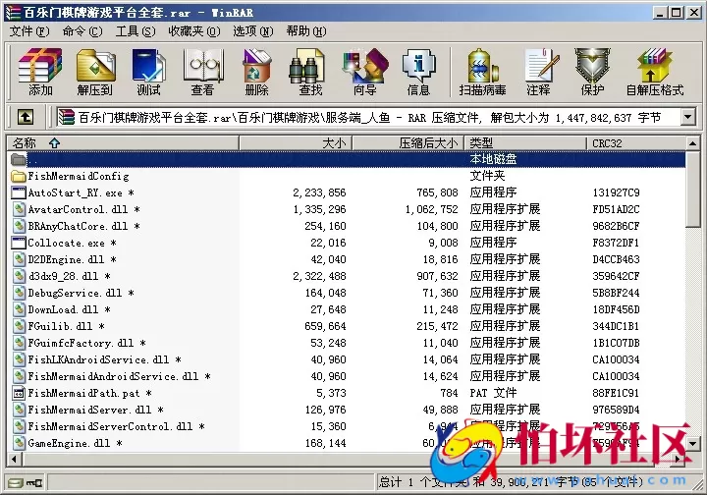This screenshot has width=707, height=495.
Task: Click compressed size value 1,062,752
Action: [431, 209]
